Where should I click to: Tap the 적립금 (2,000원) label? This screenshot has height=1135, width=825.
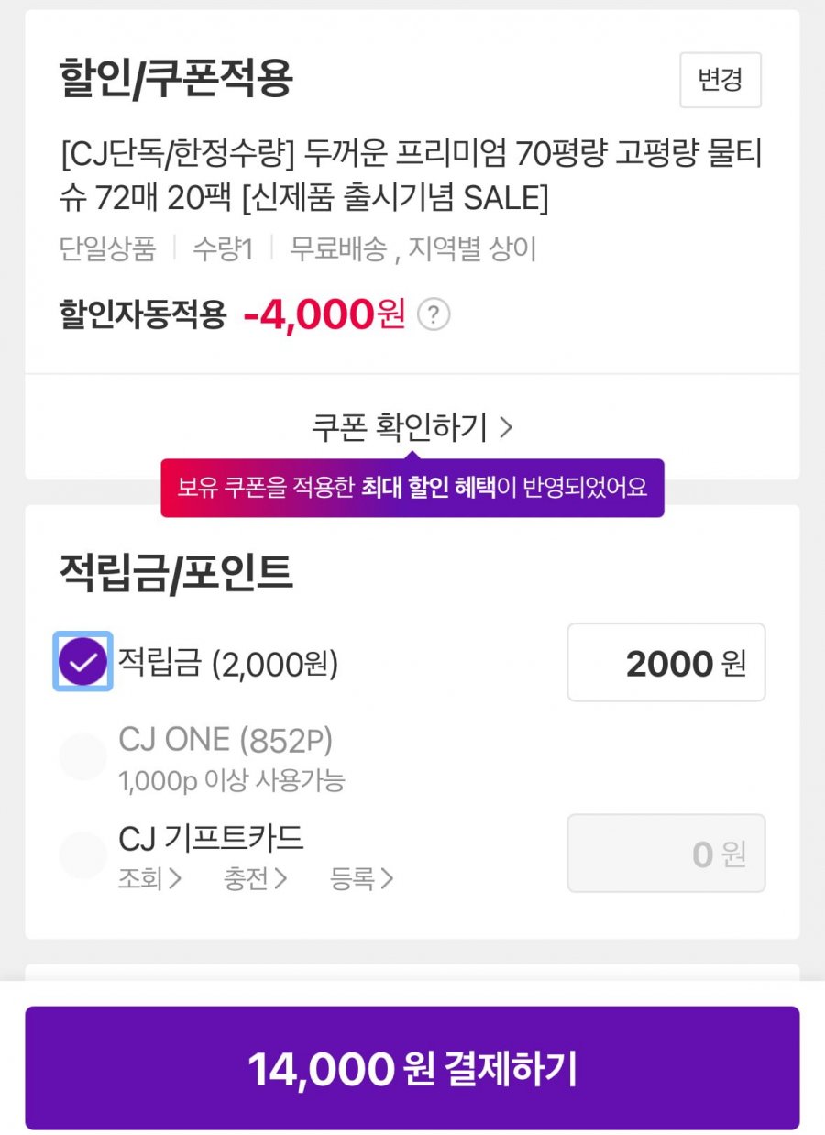click(x=228, y=663)
